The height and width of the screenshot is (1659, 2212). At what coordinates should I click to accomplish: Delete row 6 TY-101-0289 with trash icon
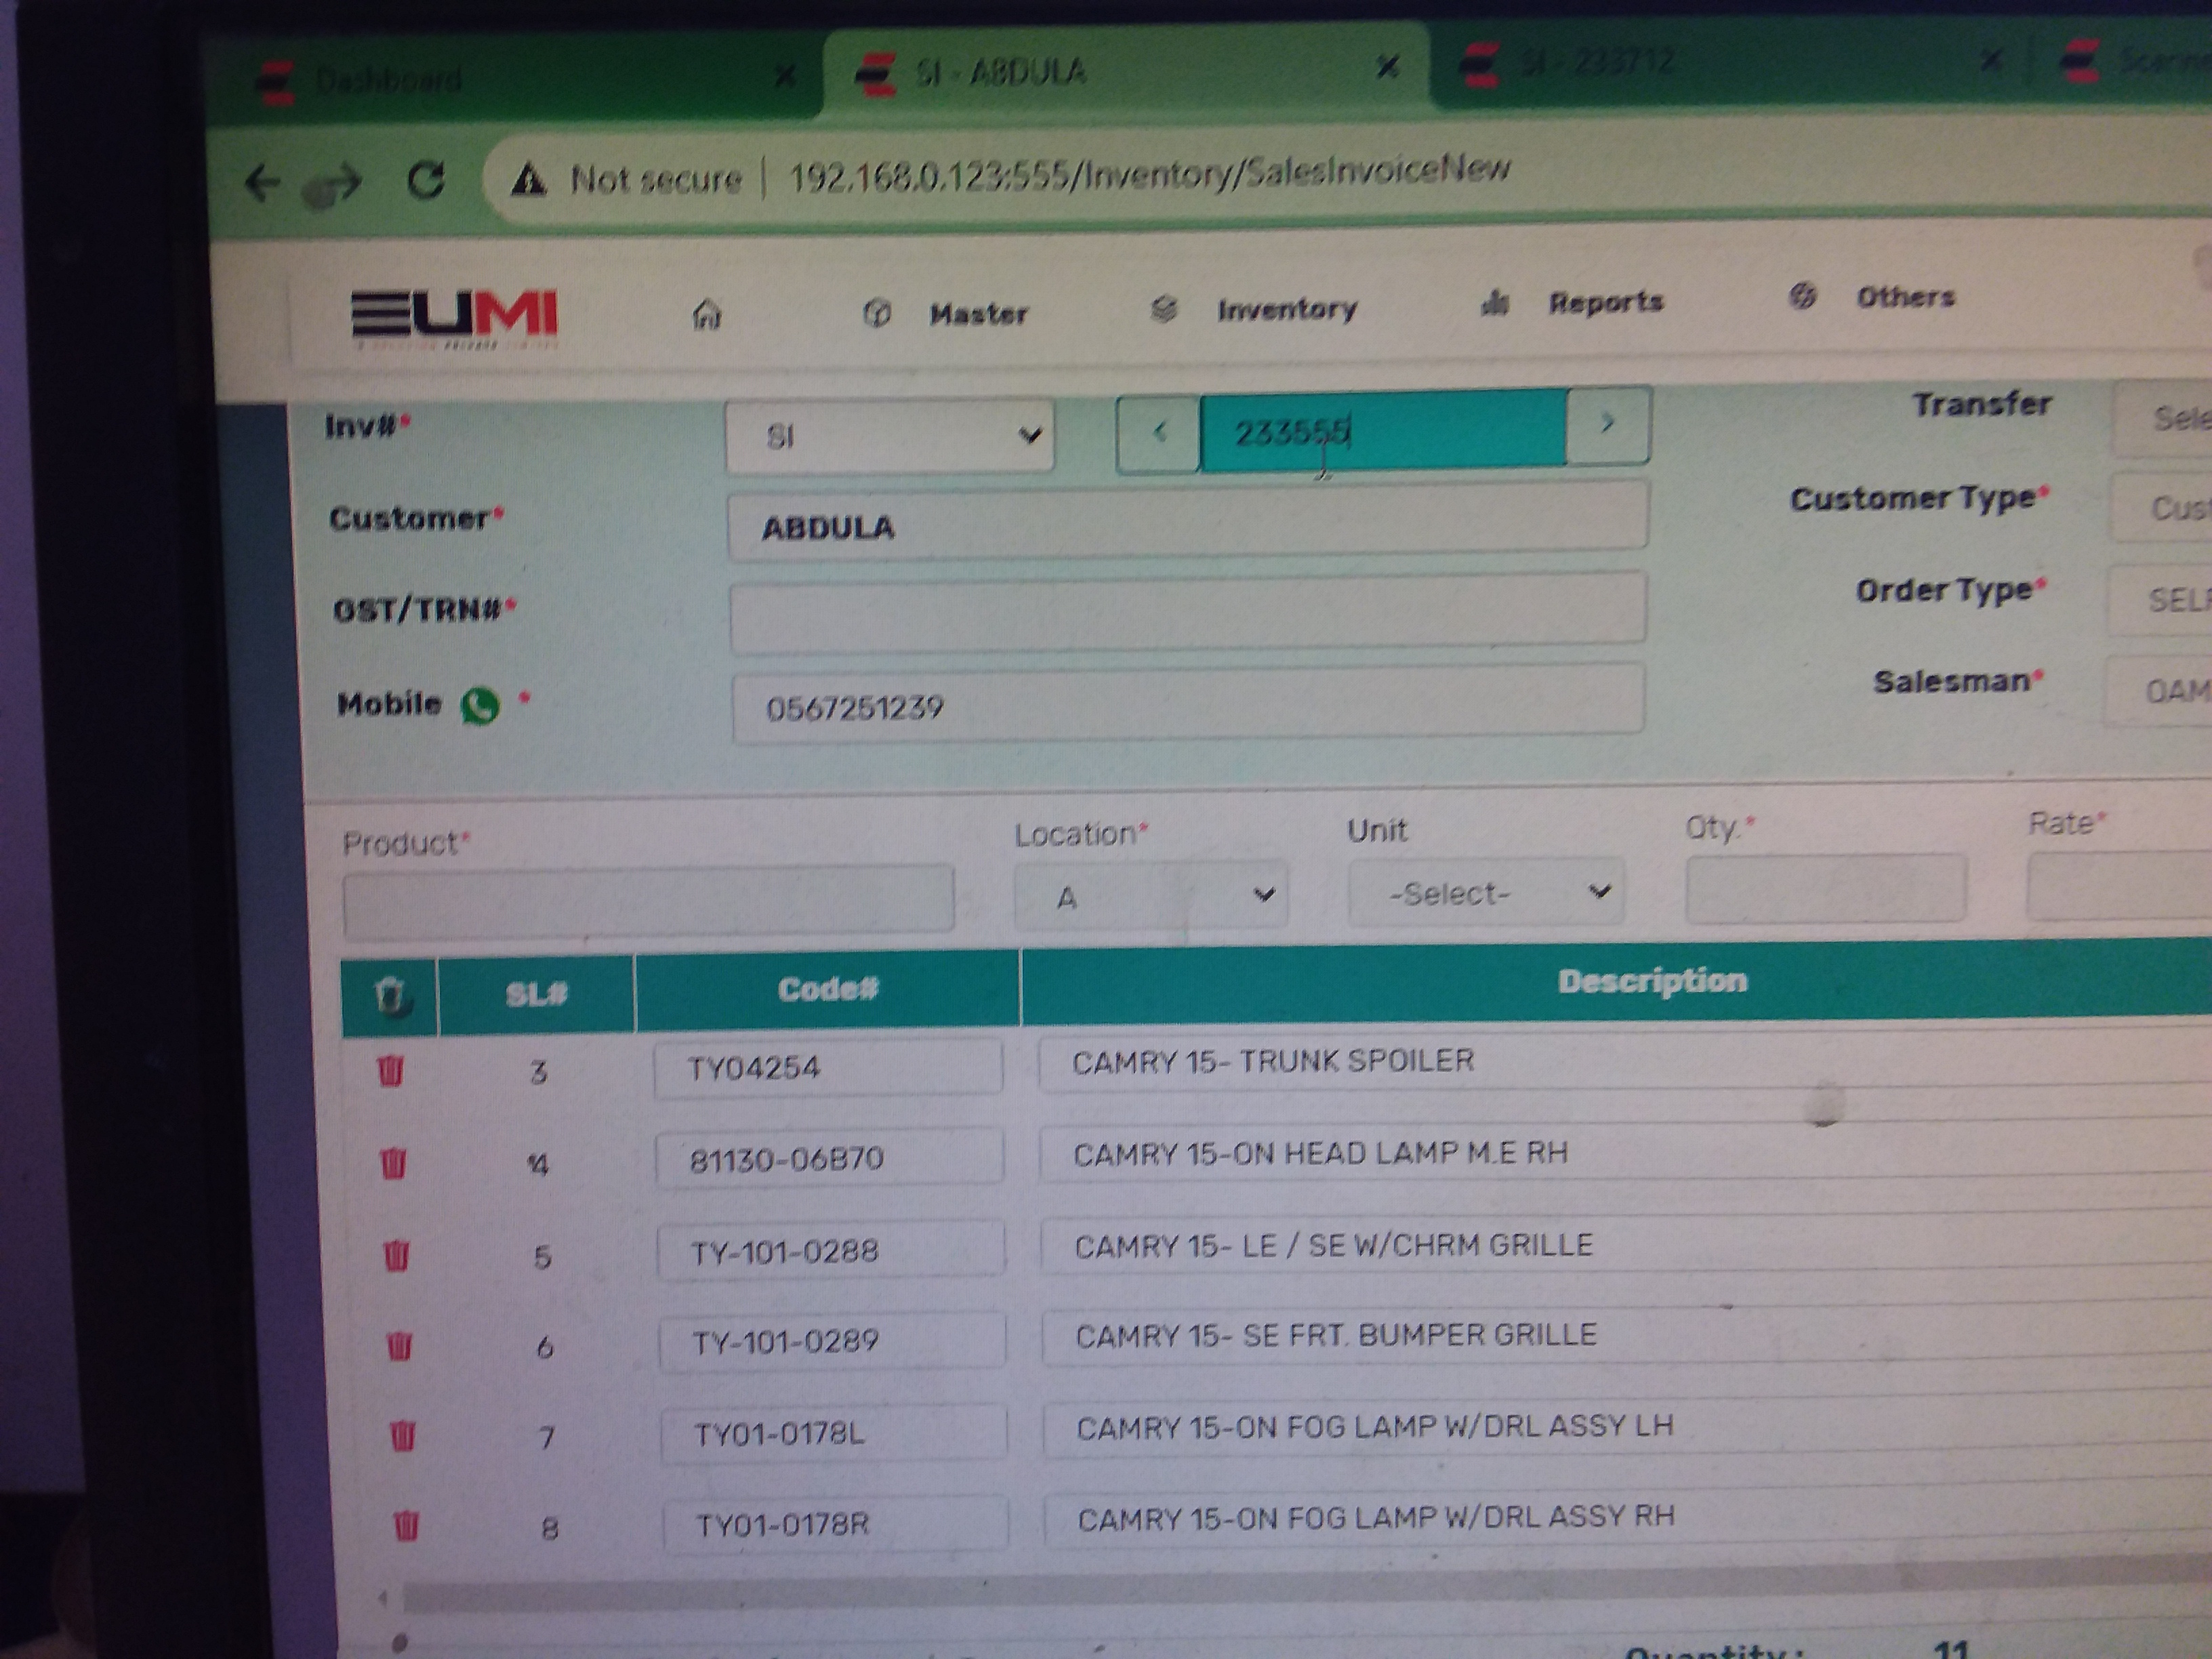point(399,1347)
